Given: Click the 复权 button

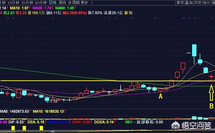Looking at the screenshot, I should point(180,3).
